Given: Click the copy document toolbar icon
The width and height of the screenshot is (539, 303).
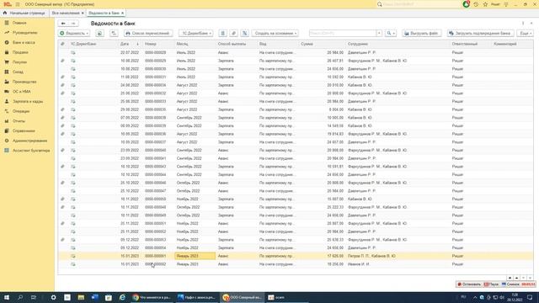Looking at the screenshot, I should click(99, 34).
